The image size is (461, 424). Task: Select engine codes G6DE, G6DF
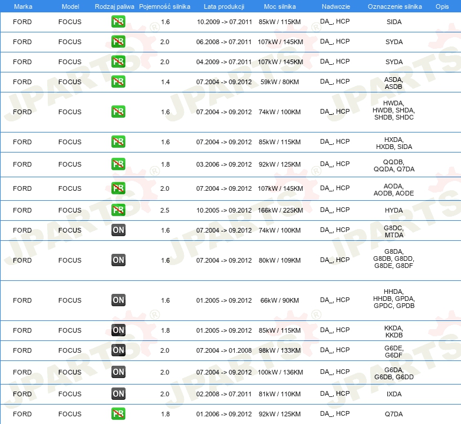coord(394,352)
